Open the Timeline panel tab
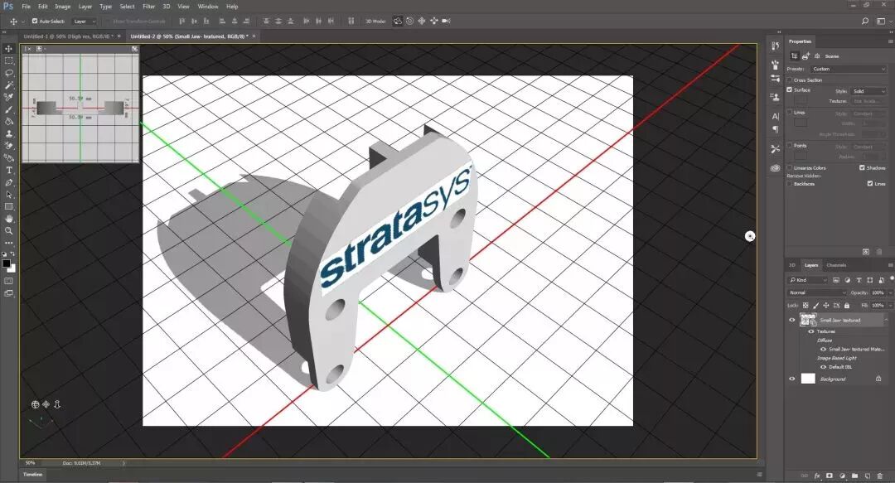The image size is (895, 483). coord(32,475)
